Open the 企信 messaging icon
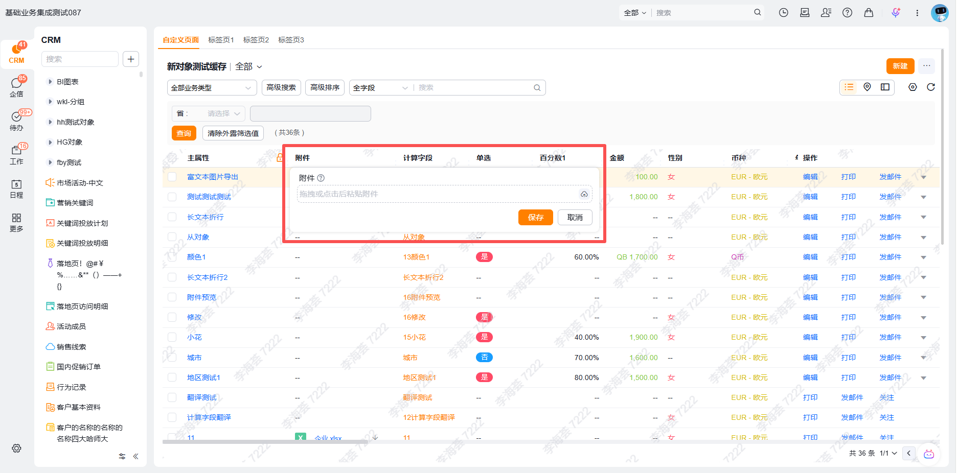This screenshot has width=957, height=473. pyautogui.click(x=16, y=87)
